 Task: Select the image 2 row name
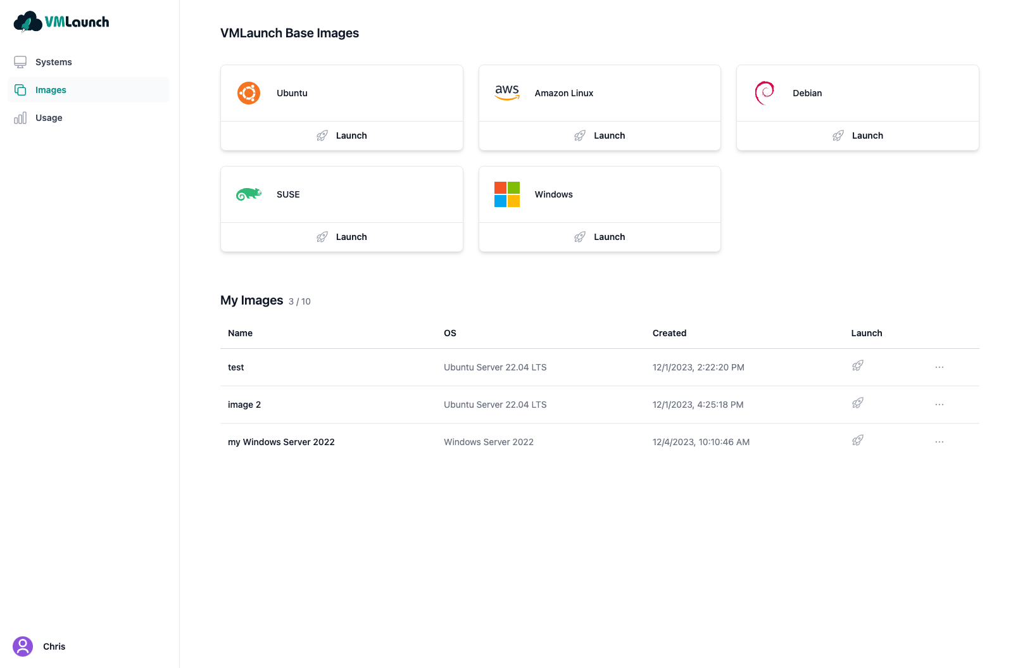click(244, 405)
